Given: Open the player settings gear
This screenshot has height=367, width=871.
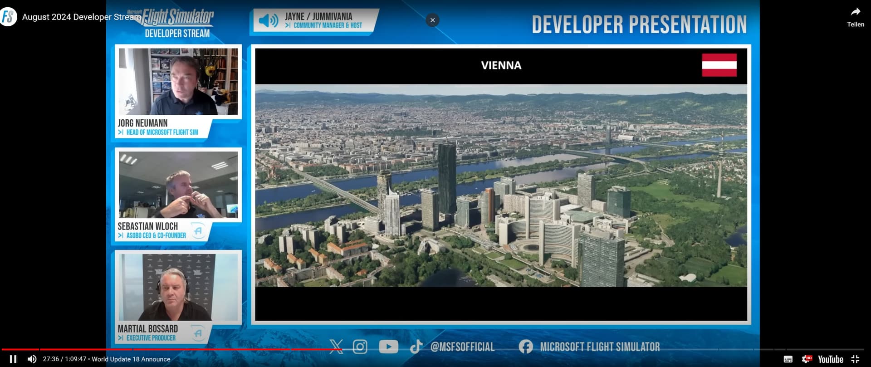Looking at the screenshot, I should pos(806,359).
